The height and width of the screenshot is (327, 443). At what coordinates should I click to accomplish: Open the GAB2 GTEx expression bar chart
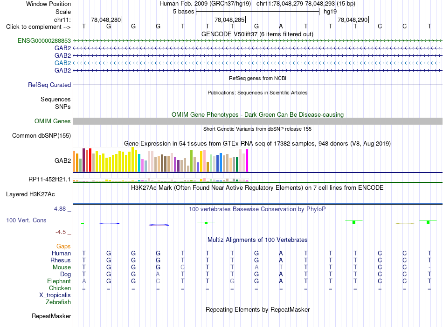[160, 160]
